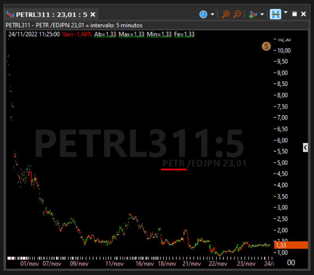The height and width of the screenshot is (275, 314).
Task: Close the PETRL311 tab using its X
Action: coord(93,14)
